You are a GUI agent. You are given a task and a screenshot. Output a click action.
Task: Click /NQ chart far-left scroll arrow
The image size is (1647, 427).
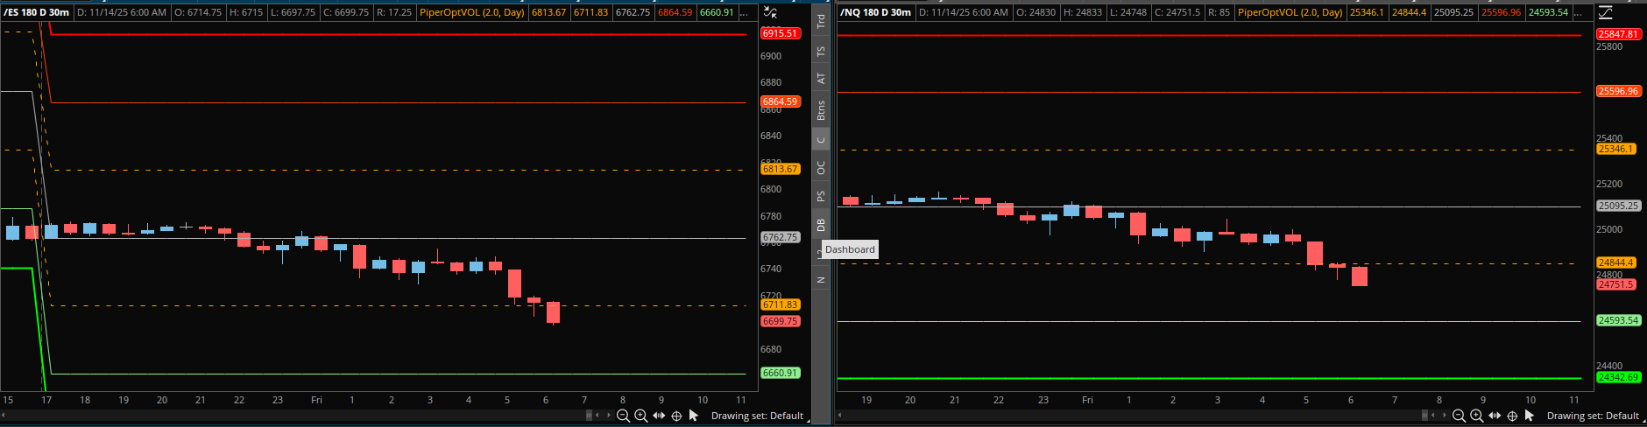tap(840, 415)
